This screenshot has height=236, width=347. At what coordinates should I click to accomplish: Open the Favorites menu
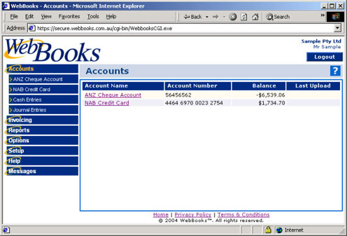69,16
